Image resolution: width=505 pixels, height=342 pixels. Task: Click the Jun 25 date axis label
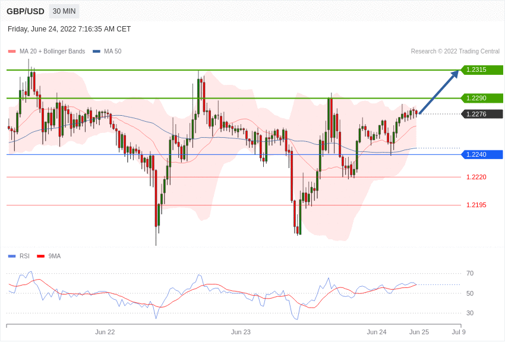419,332
